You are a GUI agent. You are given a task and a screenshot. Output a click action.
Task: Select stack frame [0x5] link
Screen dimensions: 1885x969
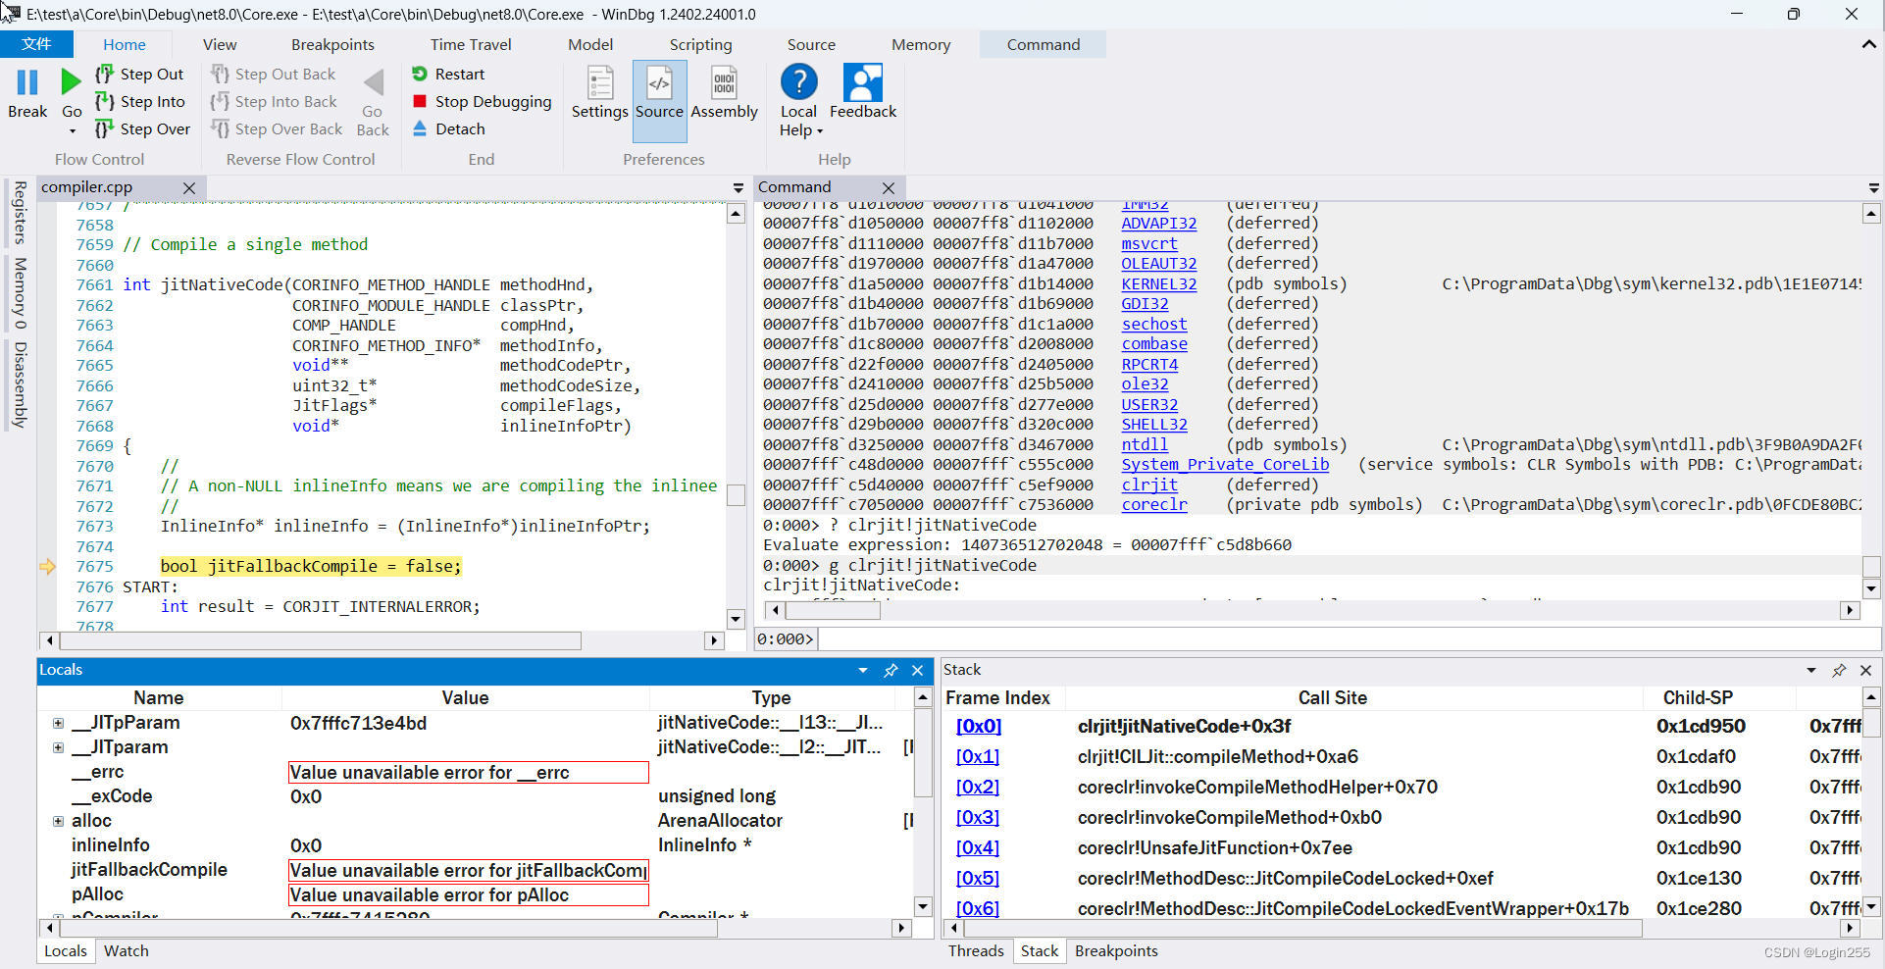[978, 878]
